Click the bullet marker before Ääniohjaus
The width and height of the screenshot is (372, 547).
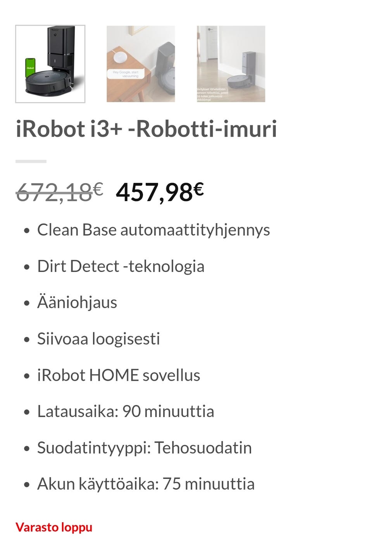tap(26, 303)
